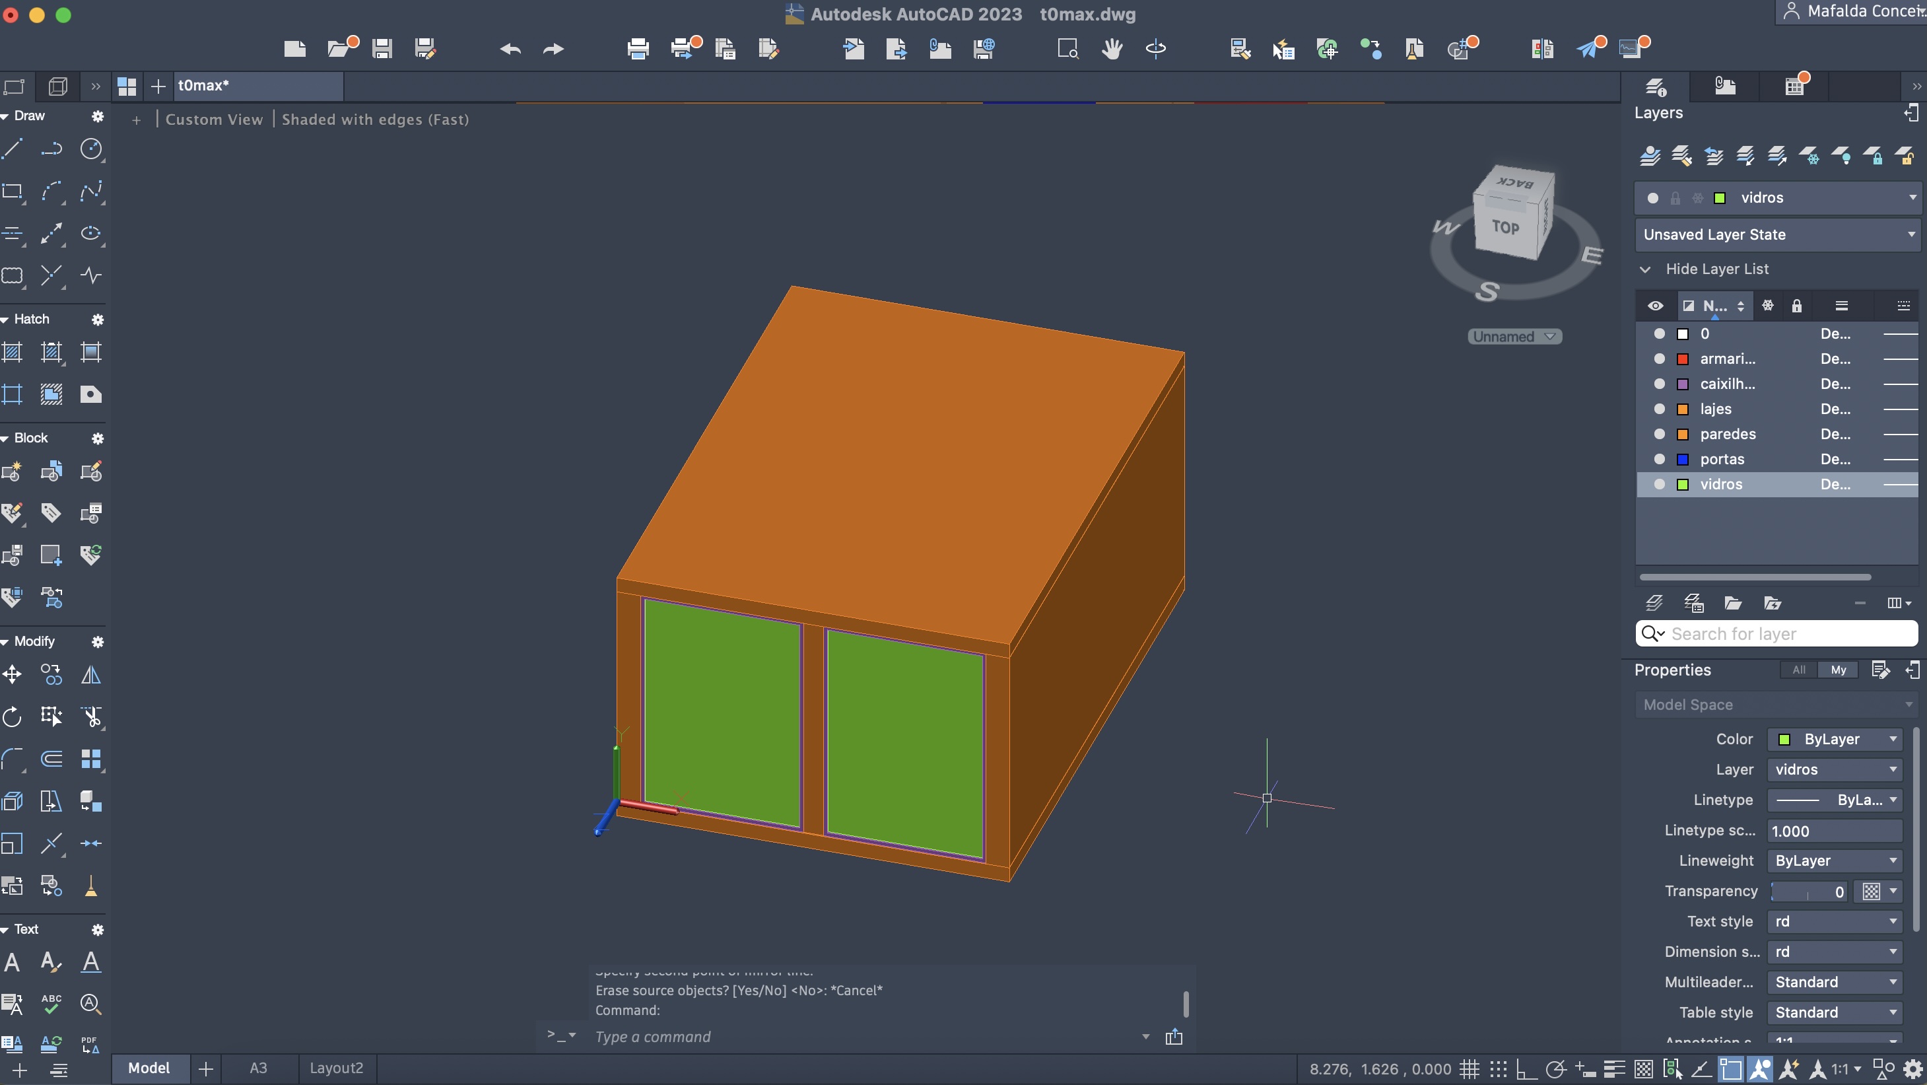Viewport: 1927px width, 1085px height.
Task: Collapse the Hide Layer List expander
Action: click(1645, 269)
